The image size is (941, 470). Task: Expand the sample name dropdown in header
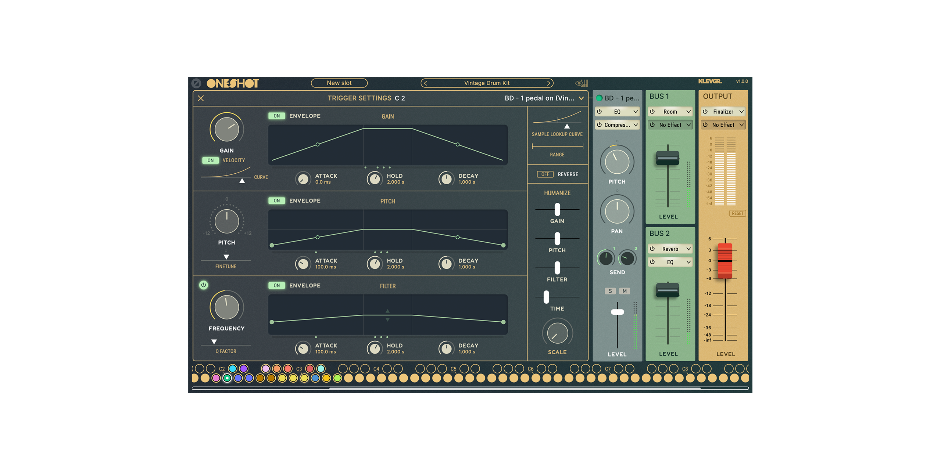581,98
